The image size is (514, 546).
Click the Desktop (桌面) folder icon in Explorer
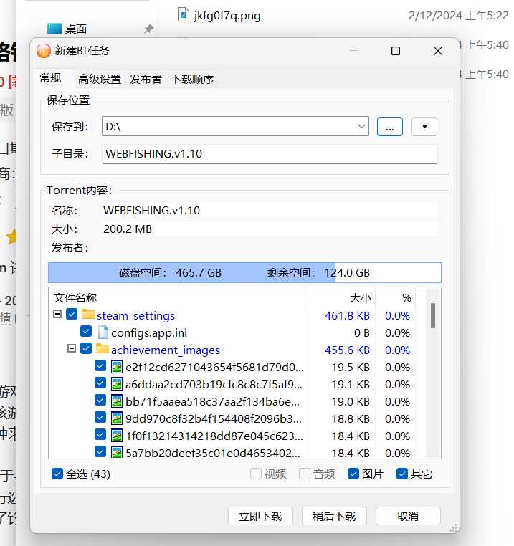tap(54, 29)
